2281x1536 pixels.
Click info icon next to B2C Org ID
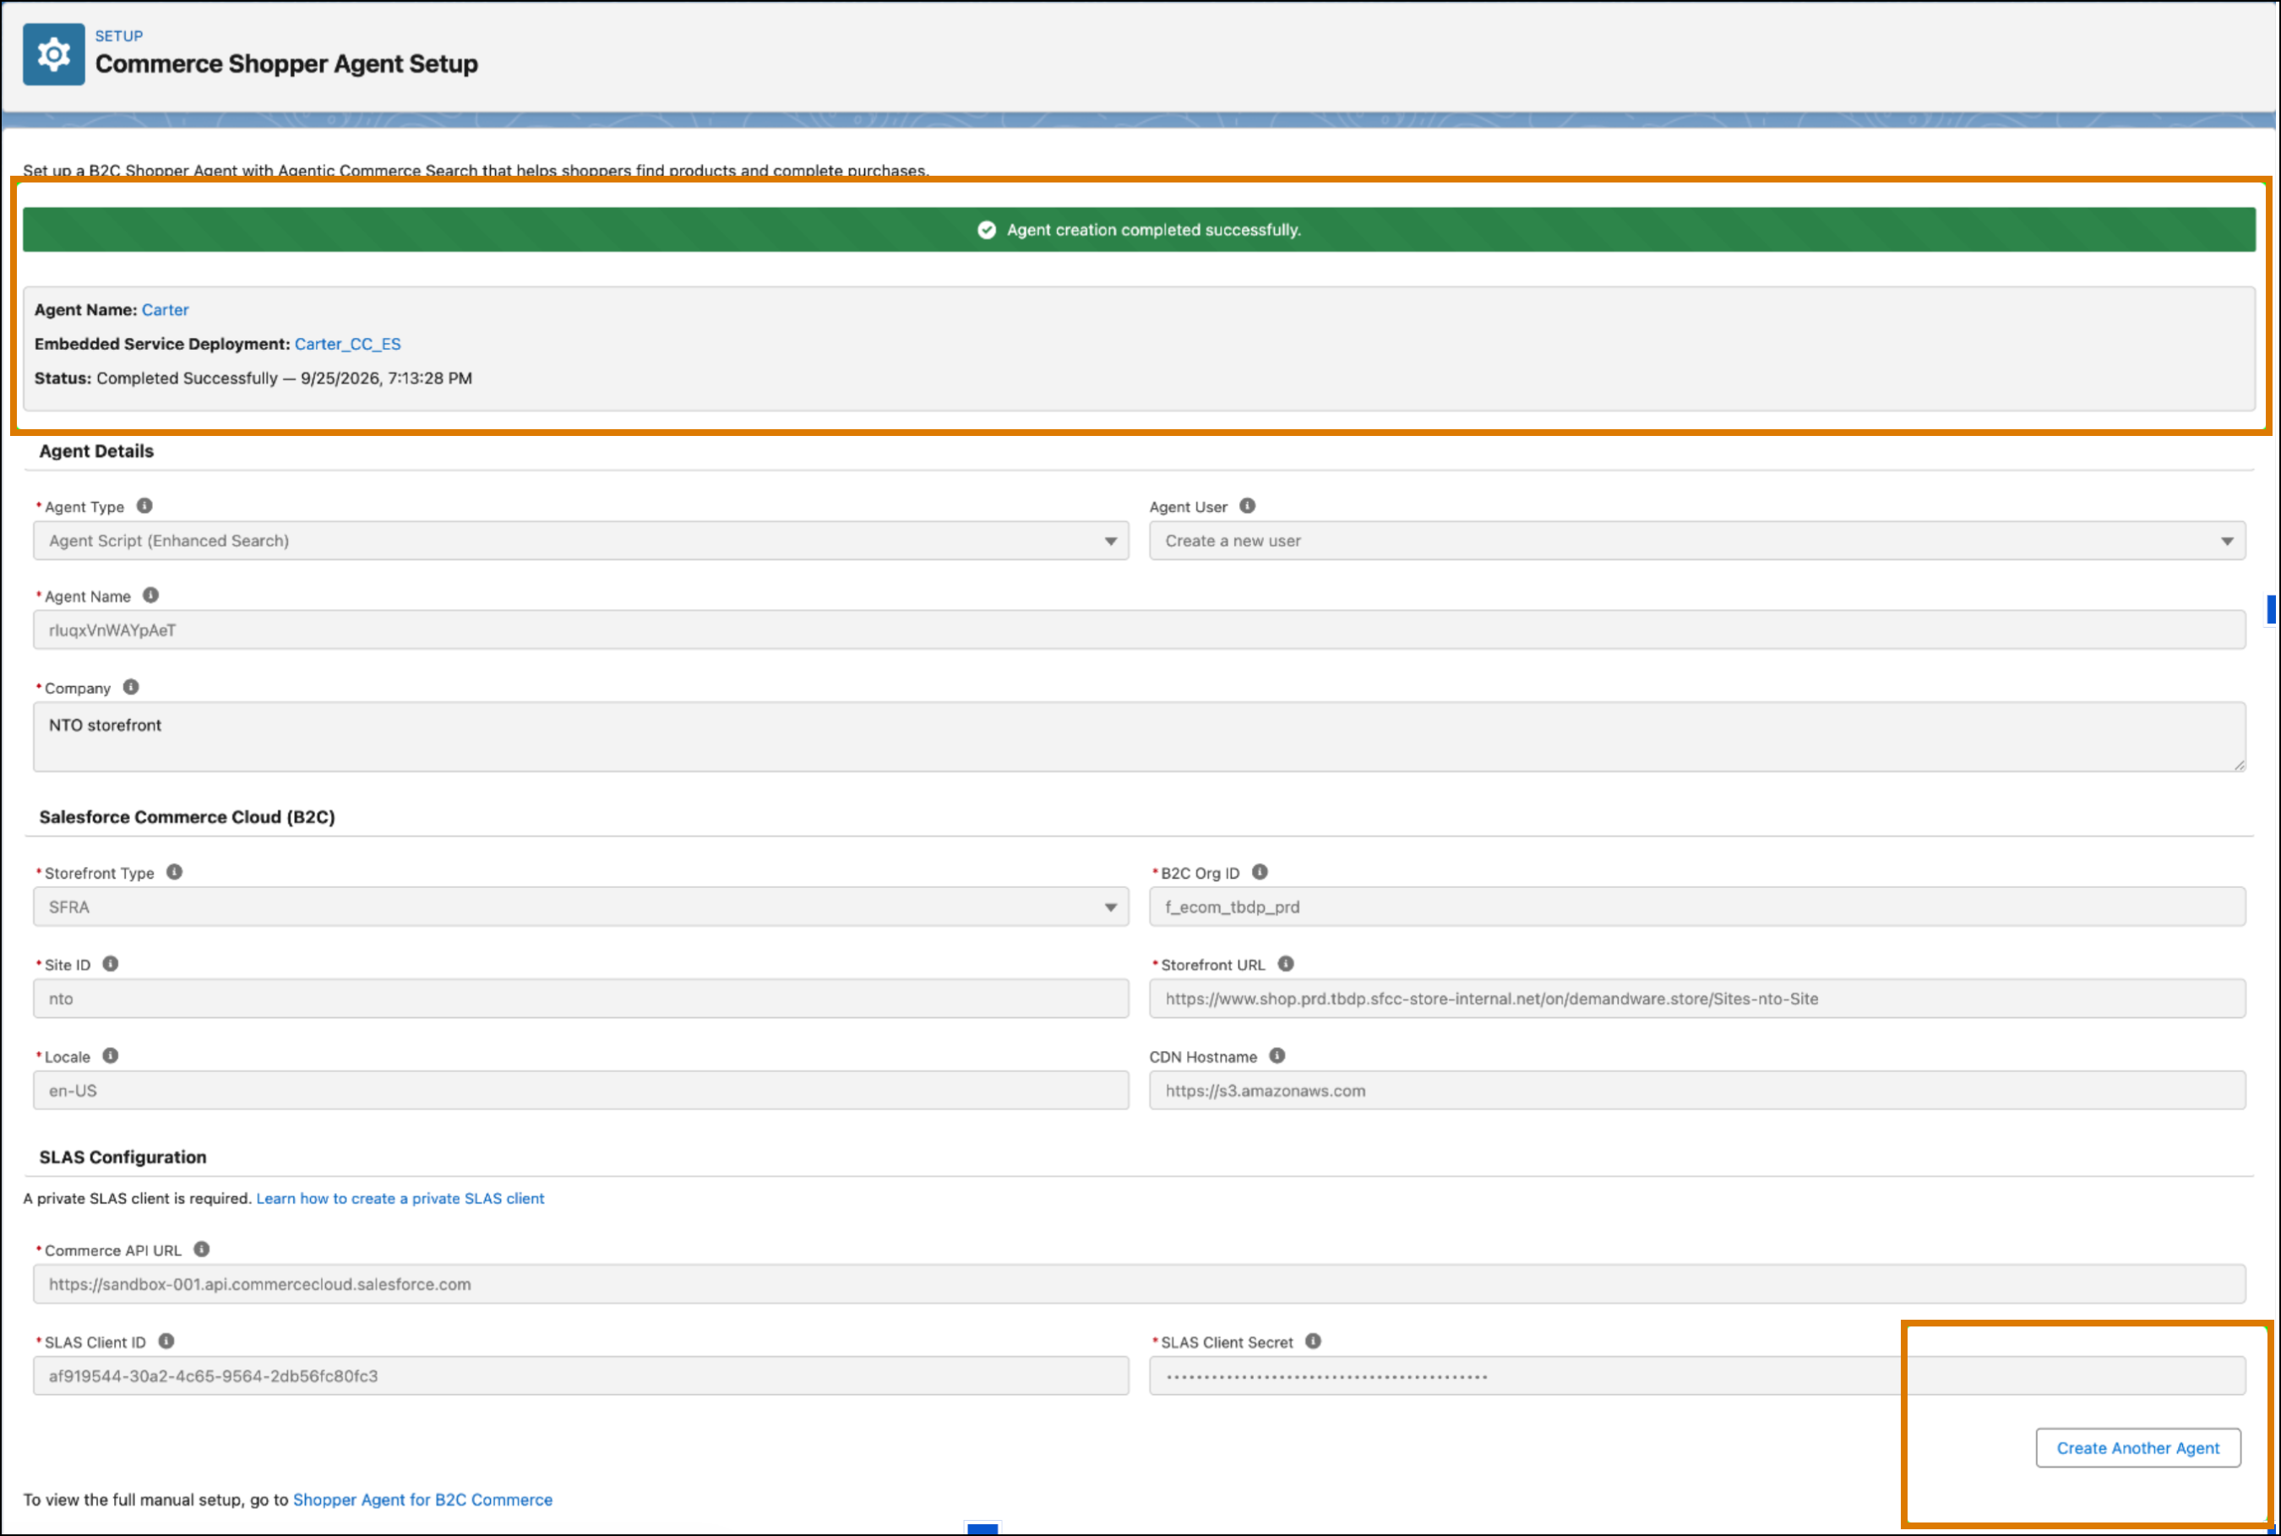click(1260, 872)
